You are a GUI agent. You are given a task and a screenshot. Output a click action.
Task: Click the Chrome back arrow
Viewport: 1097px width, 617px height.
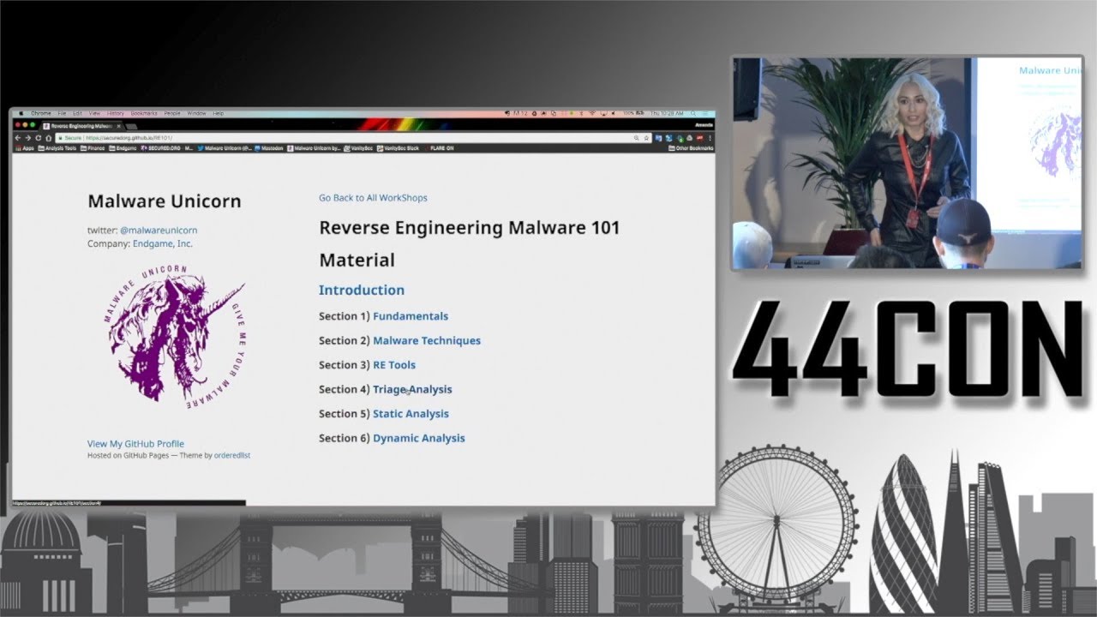(18, 138)
